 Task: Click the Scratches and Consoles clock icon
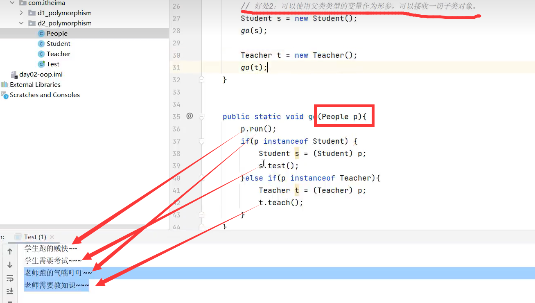pyautogui.click(x=5, y=95)
